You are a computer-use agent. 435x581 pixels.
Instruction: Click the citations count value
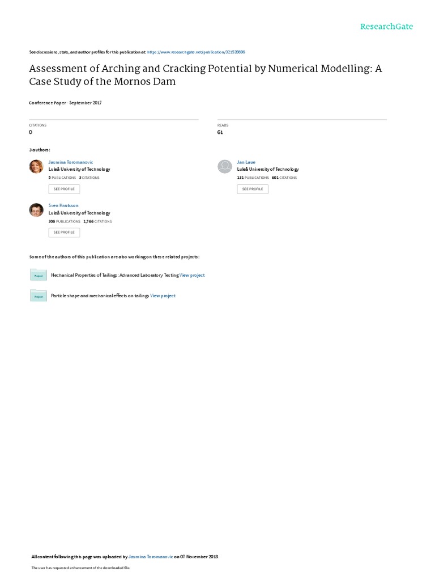pos(31,132)
